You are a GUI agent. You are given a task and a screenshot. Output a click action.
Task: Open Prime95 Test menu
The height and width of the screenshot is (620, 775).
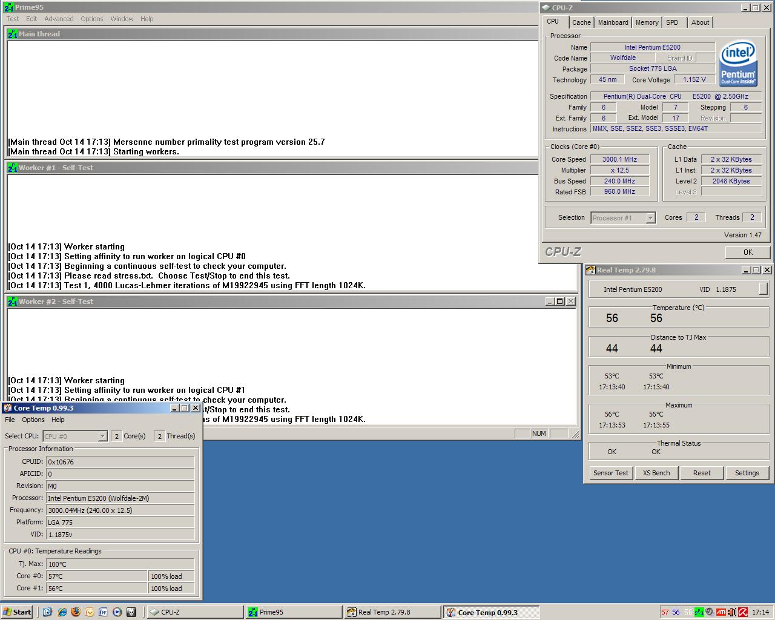13,19
